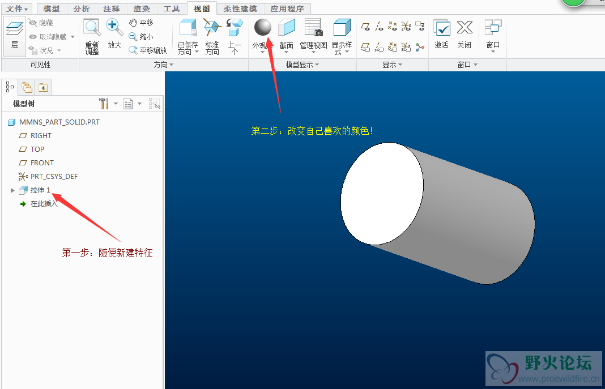The image size is (605, 389).
Task: Click the white end face of cylinder
Action: click(x=382, y=194)
